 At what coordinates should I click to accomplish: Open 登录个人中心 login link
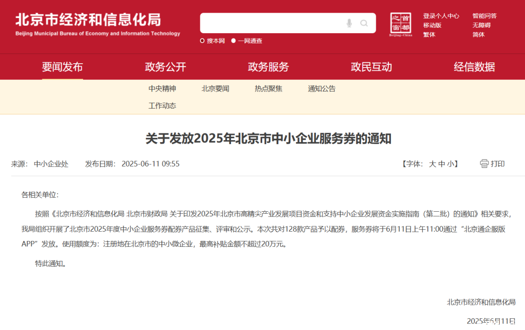point(441,16)
